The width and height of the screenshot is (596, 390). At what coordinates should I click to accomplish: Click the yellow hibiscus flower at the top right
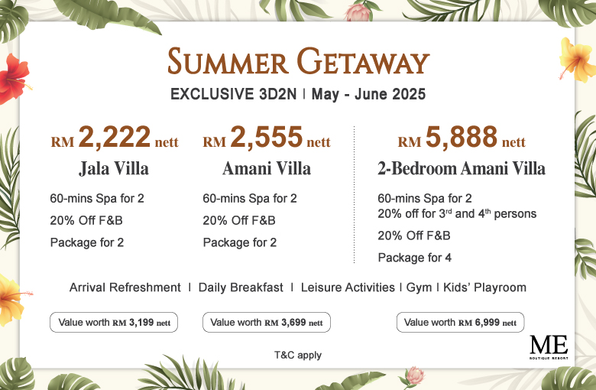click(x=577, y=60)
